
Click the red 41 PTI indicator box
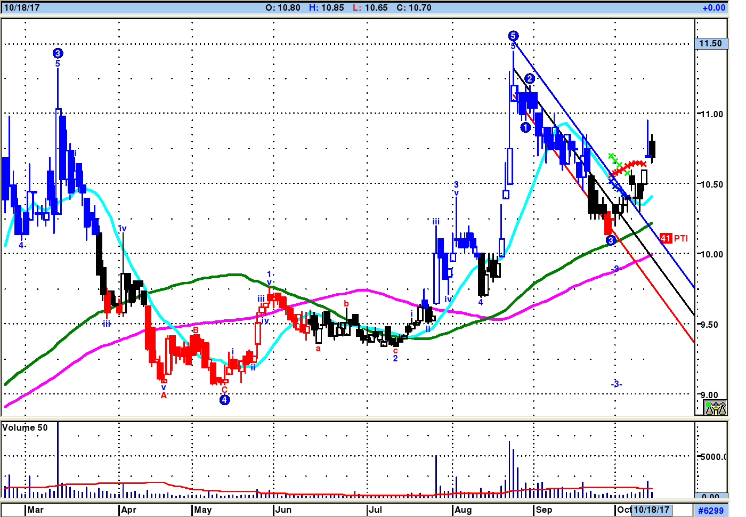point(666,238)
